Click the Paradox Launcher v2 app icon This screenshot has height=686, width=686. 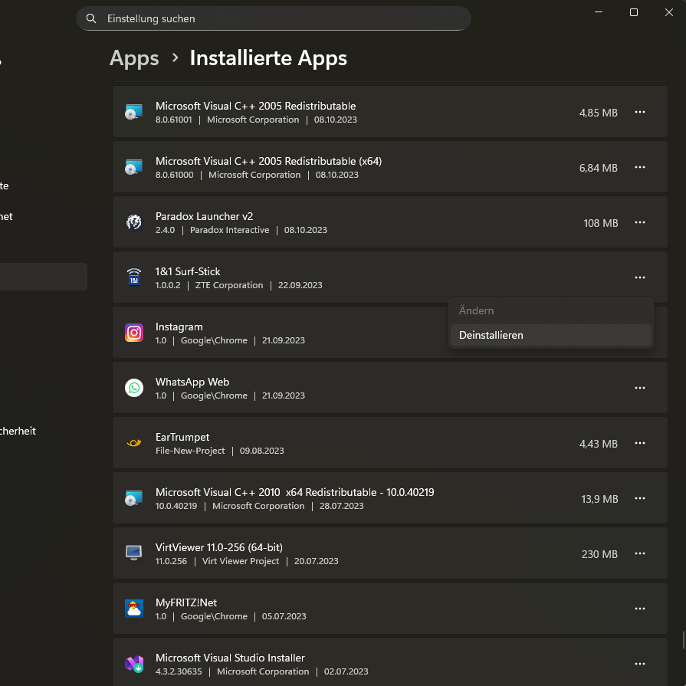point(133,222)
